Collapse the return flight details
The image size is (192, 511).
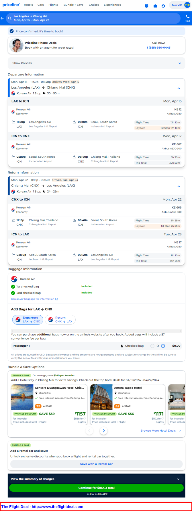coord(179,186)
